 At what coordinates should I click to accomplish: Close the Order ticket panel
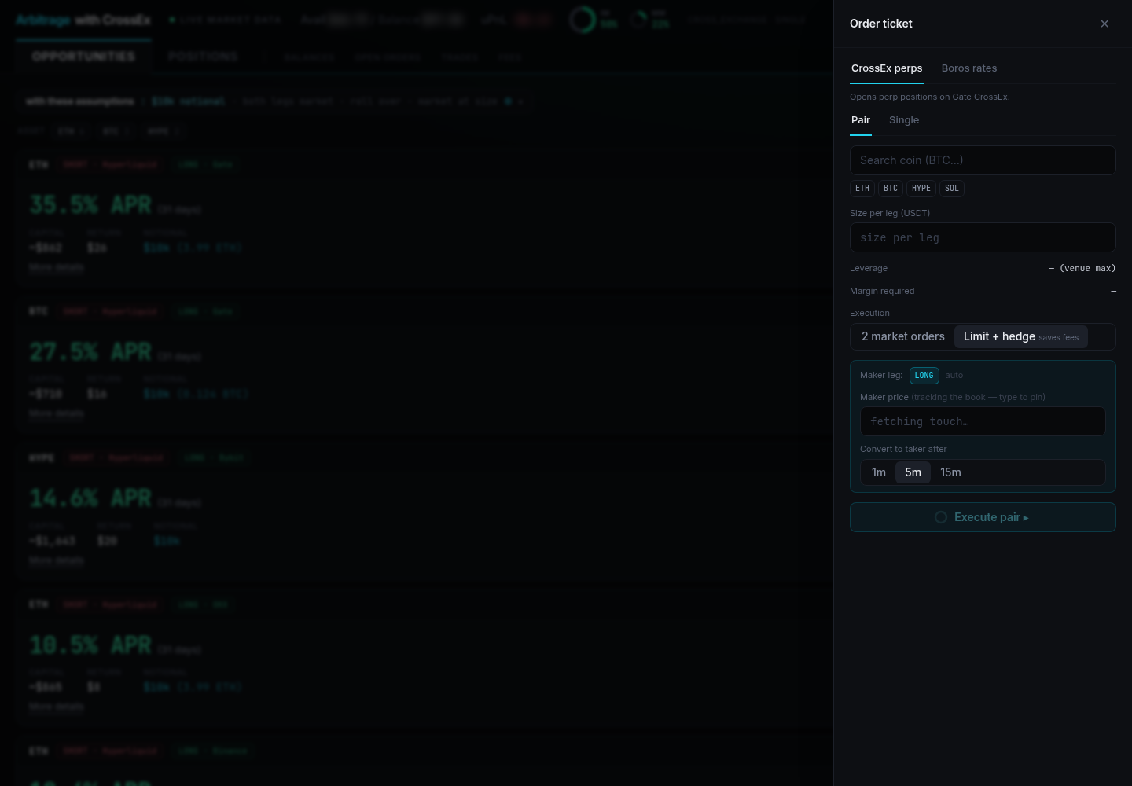[x=1104, y=24]
